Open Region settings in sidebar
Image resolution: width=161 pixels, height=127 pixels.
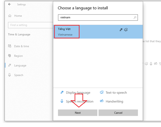click(x=18, y=56)
